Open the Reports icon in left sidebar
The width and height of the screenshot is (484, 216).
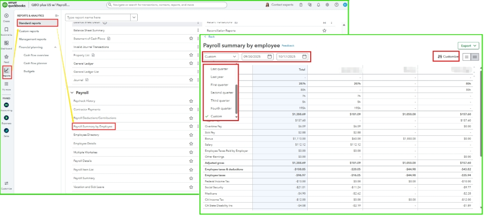pos(7,72)
